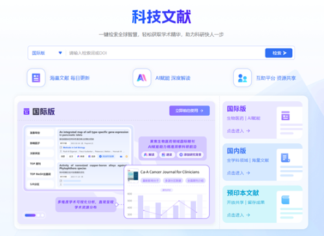This screenshot has width=324, height=236.
Task: Click the 科技文献 page title
Action: (161, 17)
